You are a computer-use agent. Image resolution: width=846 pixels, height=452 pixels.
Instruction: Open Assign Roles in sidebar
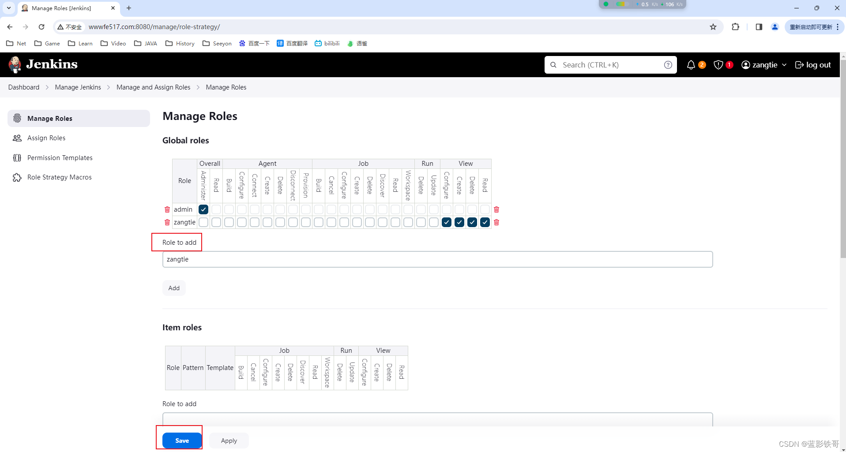click(46, 138)
